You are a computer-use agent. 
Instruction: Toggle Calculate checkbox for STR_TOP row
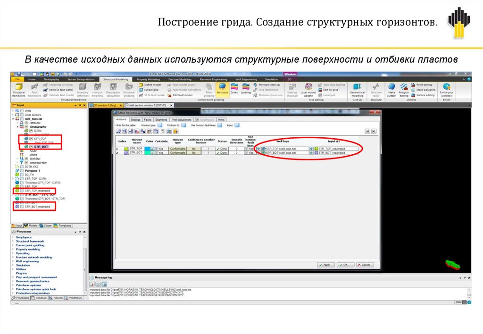157,149
